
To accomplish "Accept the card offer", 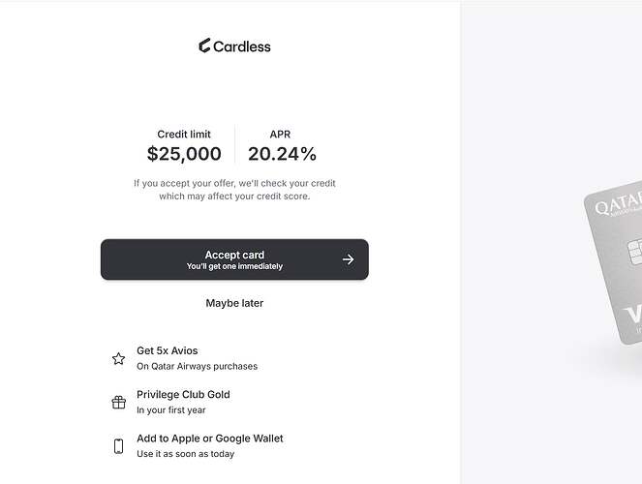I will [234, 259].
